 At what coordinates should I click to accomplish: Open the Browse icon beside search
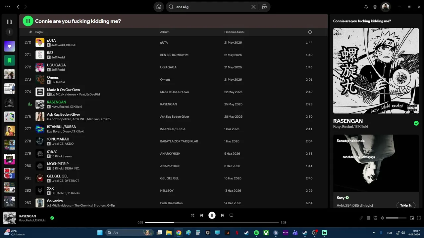(264, 7)
